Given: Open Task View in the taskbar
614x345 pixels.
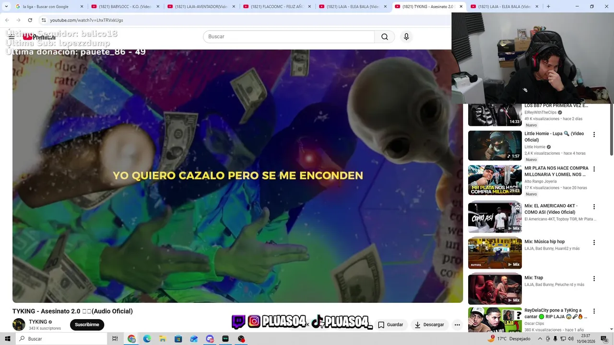Looking at the screenshot, I should click(x=115, y=339).
